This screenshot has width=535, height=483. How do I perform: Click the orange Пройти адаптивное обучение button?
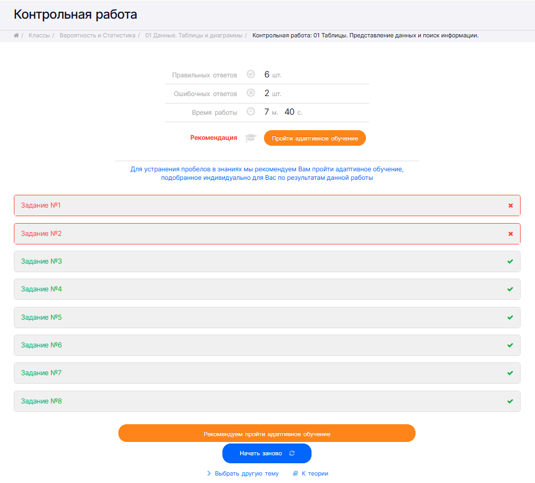coord(315,138)
